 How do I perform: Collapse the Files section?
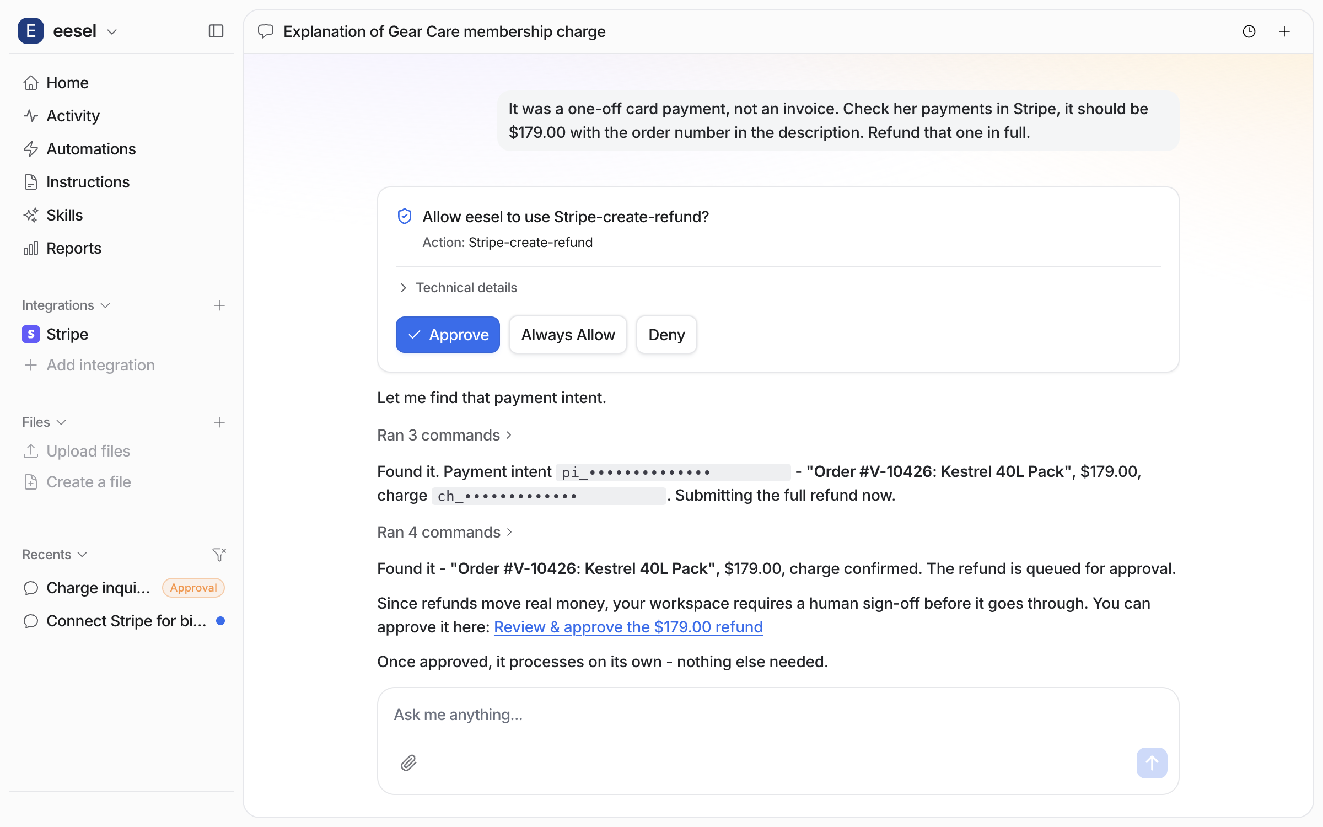pos(44,422)
